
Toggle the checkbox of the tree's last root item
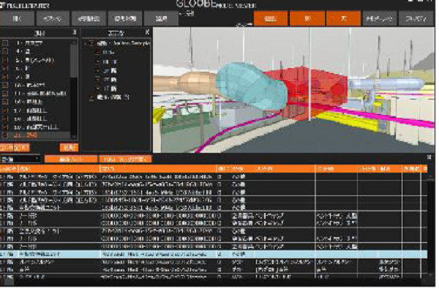point(91,97)
